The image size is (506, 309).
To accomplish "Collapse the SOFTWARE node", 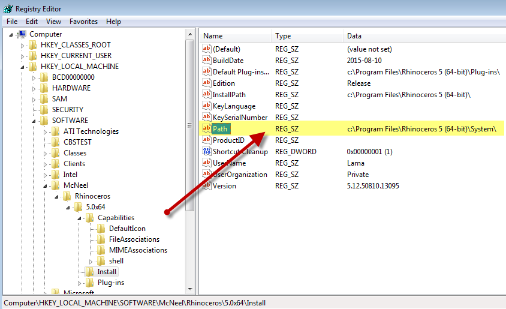I will tap(34, 121).
